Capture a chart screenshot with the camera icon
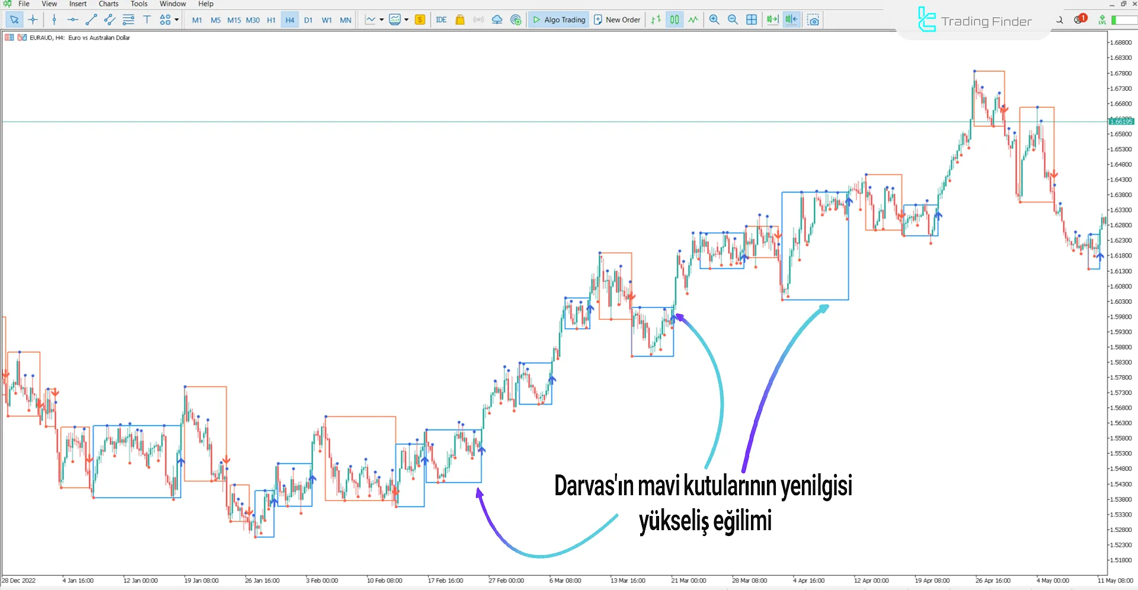This screenshot has height=590, width=1138. pyautogui.click(x=813, y=20)
